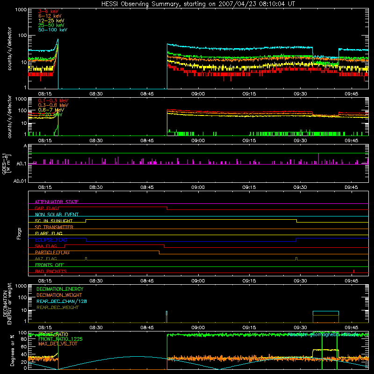Click the A0.1 tick label on GOES axis
374x374 pixels.
(x=22, y=164)
